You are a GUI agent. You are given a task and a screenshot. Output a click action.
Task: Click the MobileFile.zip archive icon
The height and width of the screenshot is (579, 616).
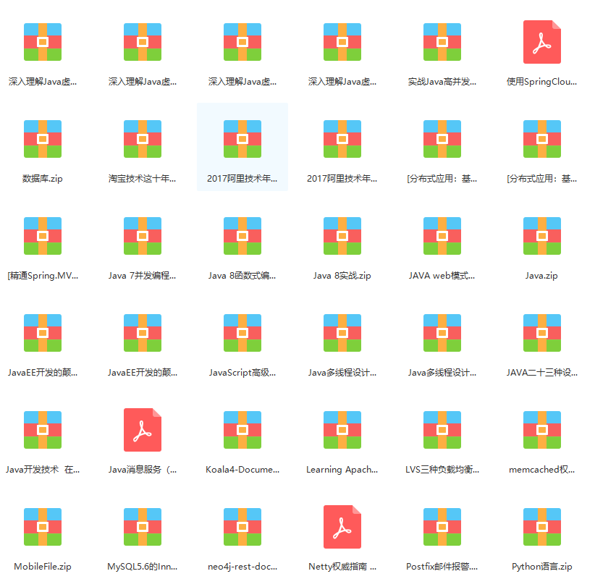[x=43, y=527]
